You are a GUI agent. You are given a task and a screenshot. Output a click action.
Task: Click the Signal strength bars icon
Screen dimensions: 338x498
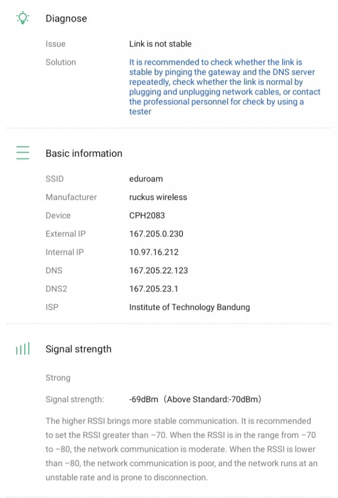[x=23, y=349]
